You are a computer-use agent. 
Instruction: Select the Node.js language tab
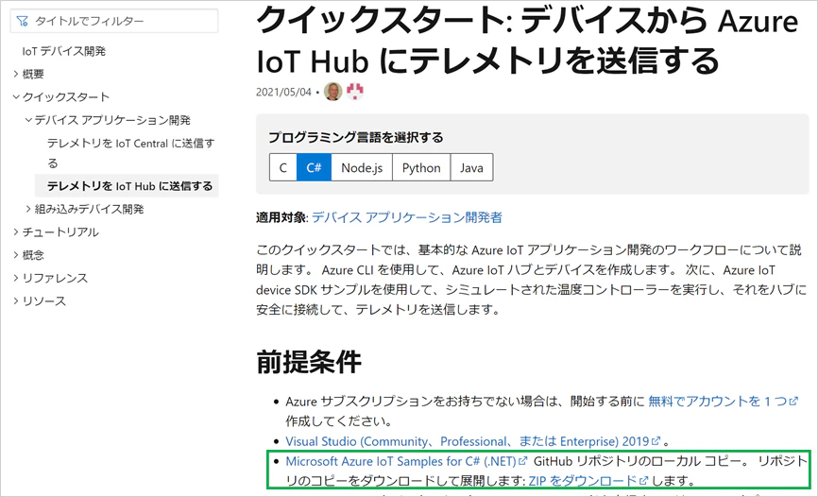362,167
